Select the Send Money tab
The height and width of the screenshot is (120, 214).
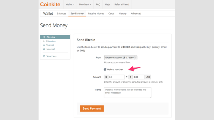[77, 13]
